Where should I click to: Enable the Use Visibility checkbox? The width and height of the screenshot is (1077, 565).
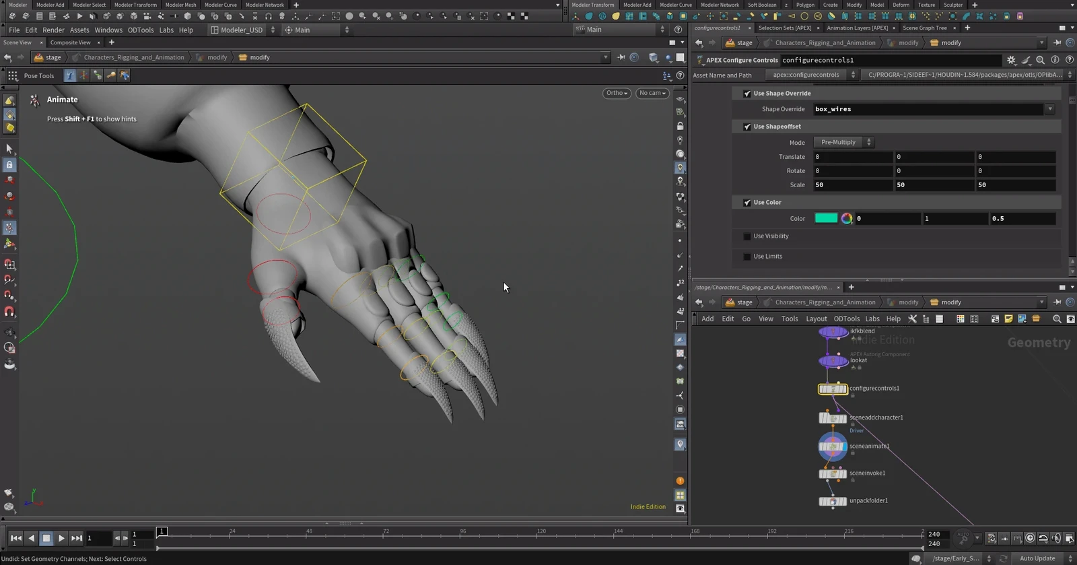pos(747,236)
